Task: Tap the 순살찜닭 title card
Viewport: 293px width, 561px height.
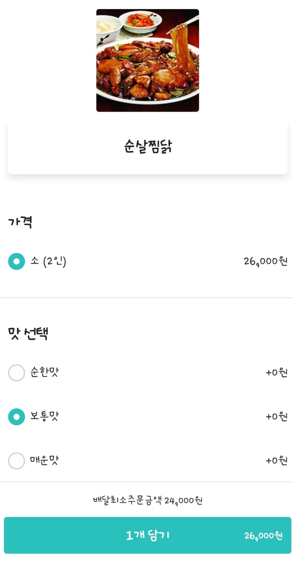Action: click(147, 147)
